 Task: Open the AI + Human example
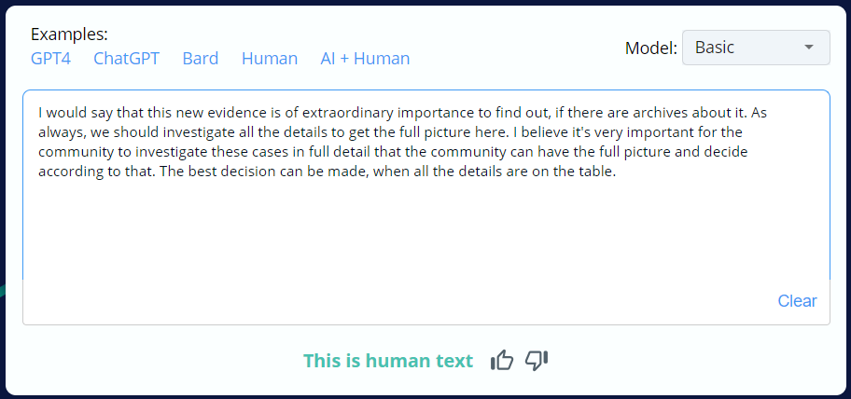365,59
